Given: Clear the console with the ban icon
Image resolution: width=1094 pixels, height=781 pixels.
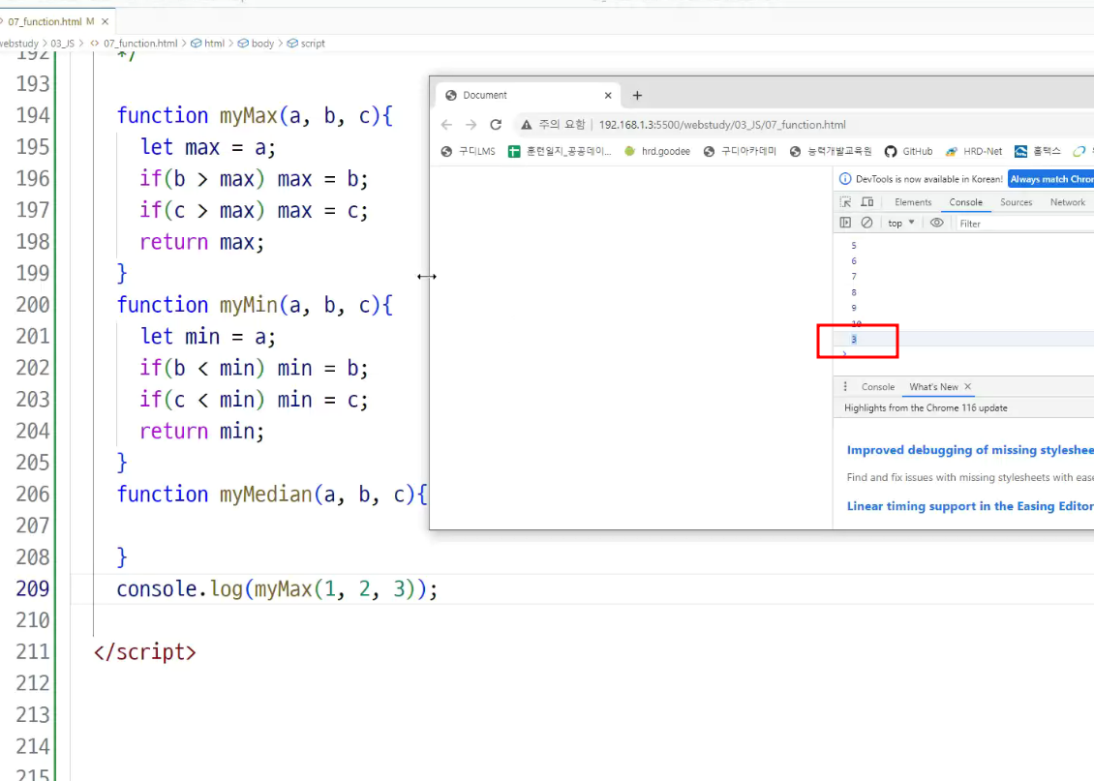Looking at the screenshot, I should pos(866,224).
